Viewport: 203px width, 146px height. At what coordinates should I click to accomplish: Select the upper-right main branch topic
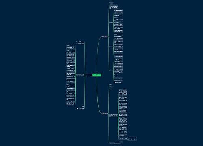[105, 36]
